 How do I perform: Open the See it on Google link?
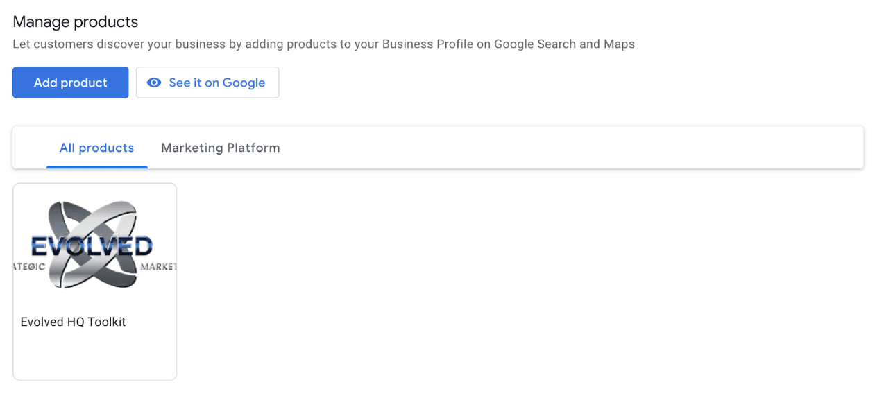click(207, 83)
